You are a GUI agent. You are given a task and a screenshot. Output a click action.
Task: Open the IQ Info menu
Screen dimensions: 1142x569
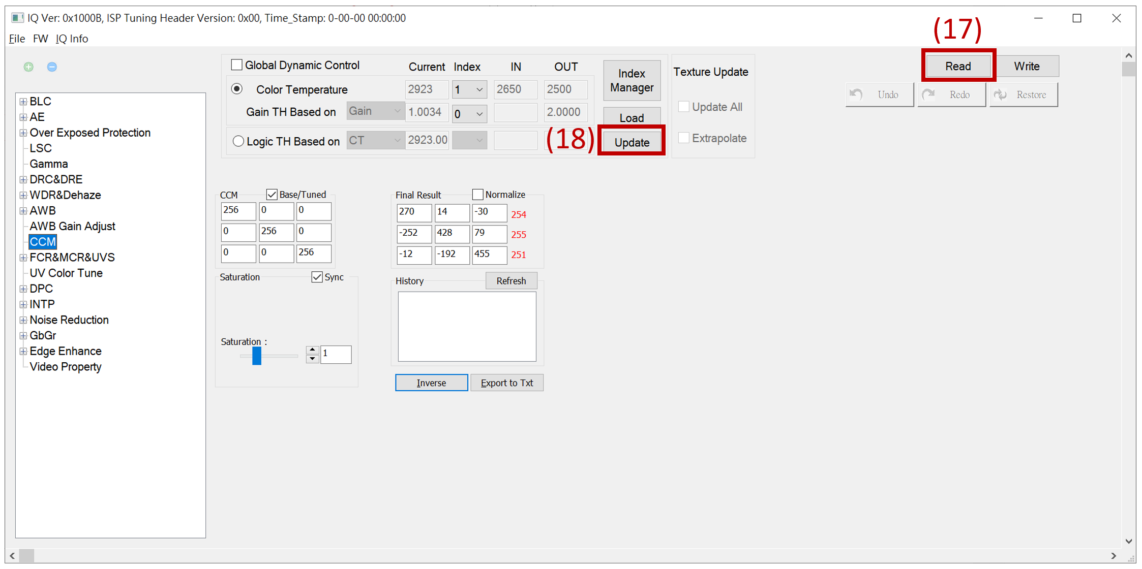(x=72, y=39)
